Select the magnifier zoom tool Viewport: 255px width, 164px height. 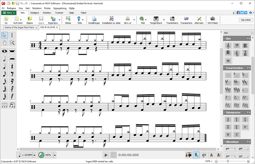(x=12, y=43)
